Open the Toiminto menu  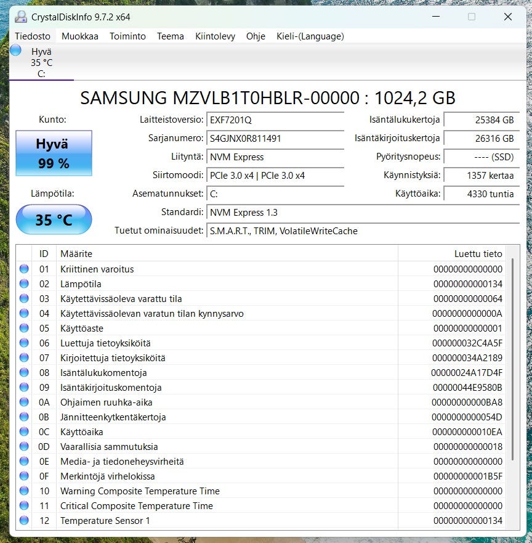(127, 36)
